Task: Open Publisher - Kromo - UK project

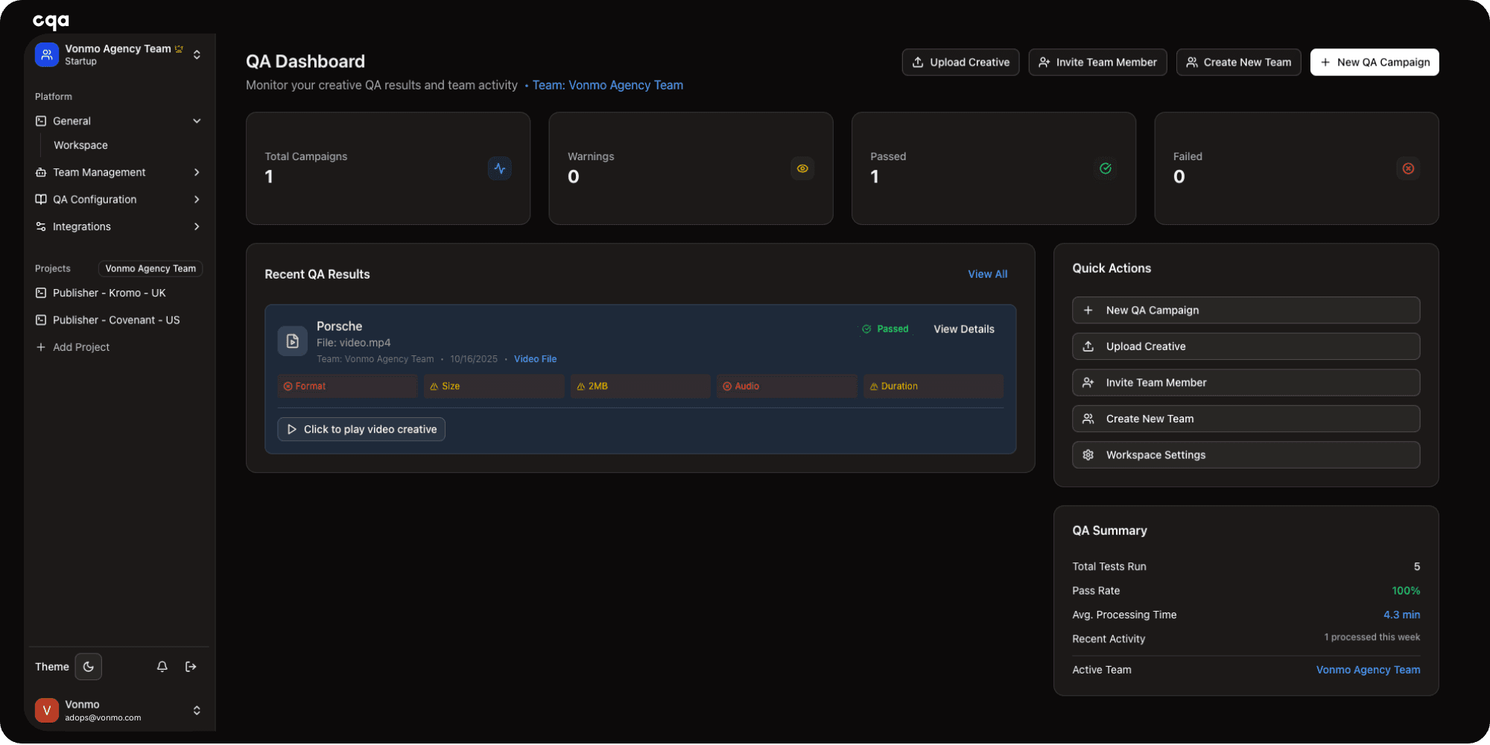Action: point(110,293)
